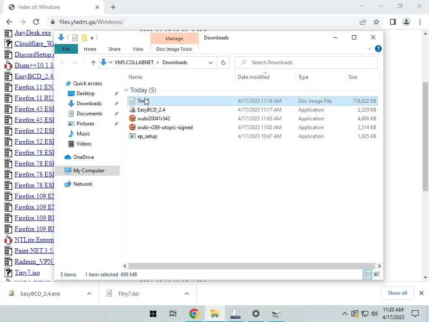
Task: Open Documents in navigation pane
Action: coord(89,114)
